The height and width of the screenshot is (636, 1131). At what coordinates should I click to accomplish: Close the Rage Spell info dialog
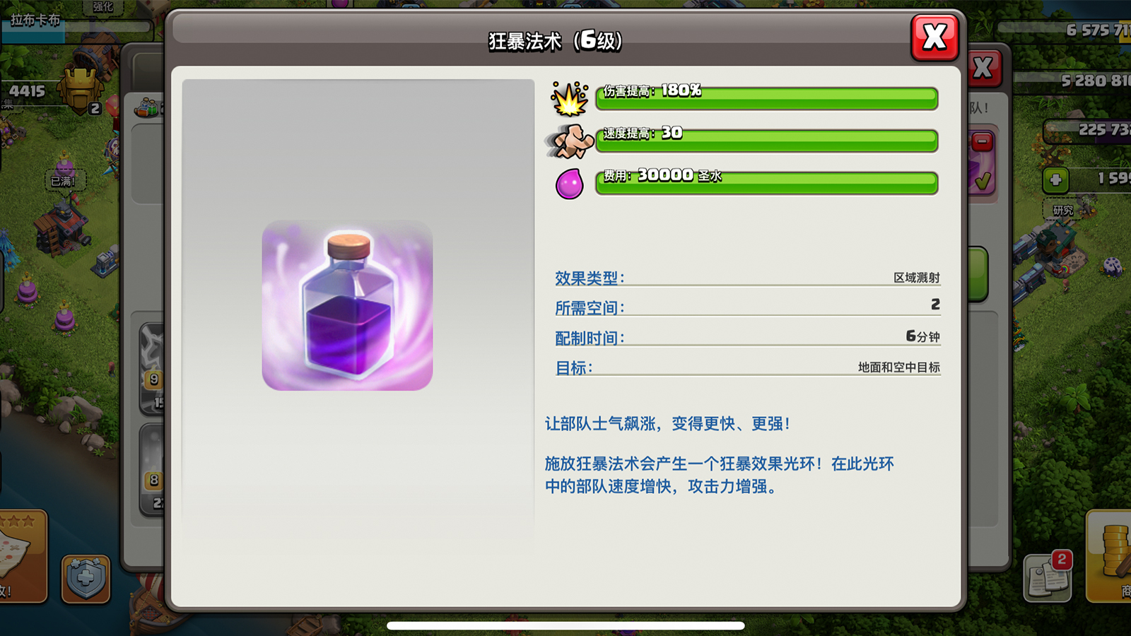click(x=934, y=37)
